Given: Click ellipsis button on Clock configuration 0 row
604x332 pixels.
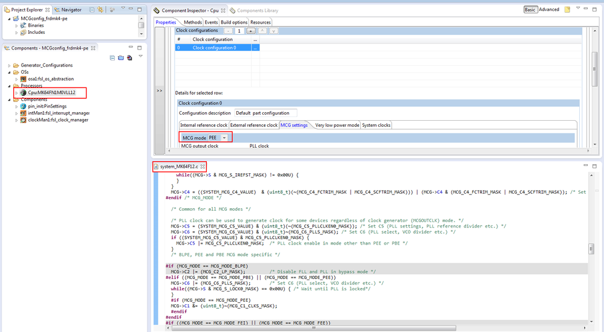Looking at the screenshot, I should pyautogui.click(x=255, y=48).
